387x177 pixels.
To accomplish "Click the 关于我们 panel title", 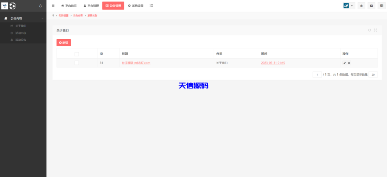I will [x=62, y=30].
